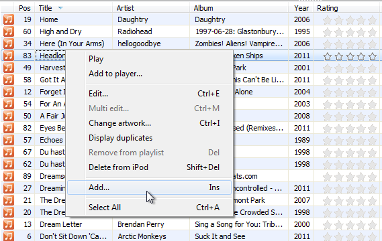This screenshot has width=382, height=241.
Task: Click music icon in position 12 row
Action: [x=9, y=92]
